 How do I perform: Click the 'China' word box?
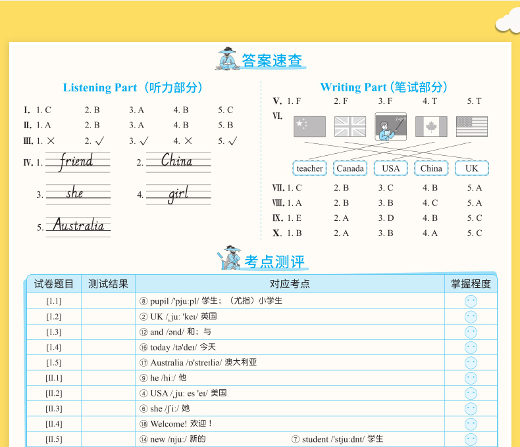[431, 168]
